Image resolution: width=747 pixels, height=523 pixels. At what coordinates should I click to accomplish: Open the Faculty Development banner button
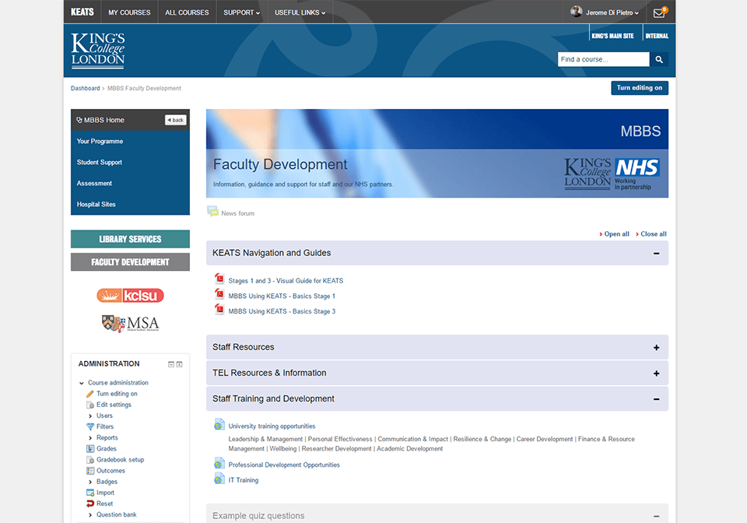coord(130,262)
